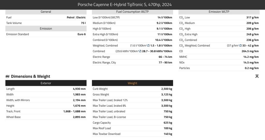Click the icon next to 1.6 l/100km
This screenshot has width=265, height=140.
[148, 46]
